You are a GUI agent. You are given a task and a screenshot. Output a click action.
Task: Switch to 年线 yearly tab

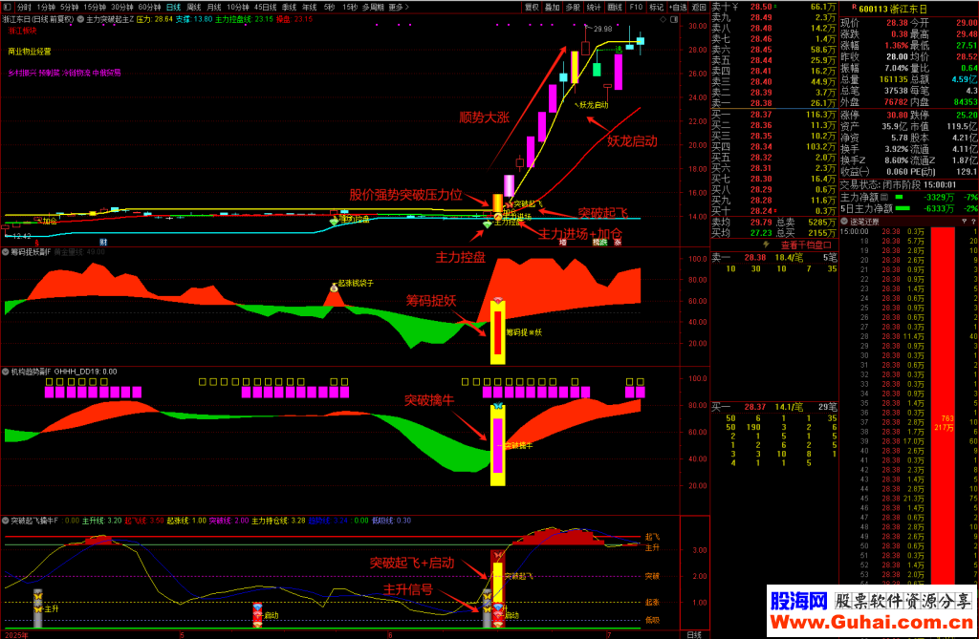(310, 7)
